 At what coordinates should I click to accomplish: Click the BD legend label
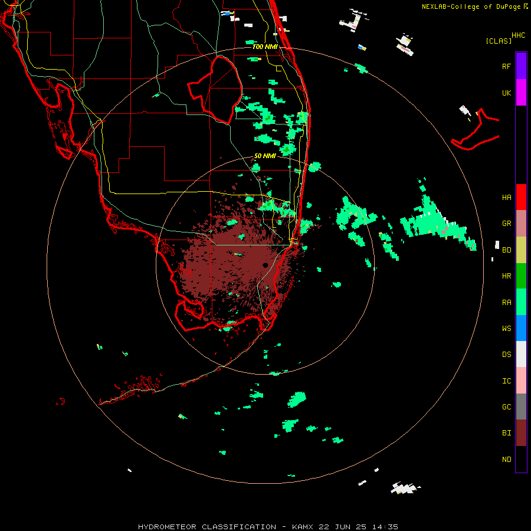coord(507,250)
